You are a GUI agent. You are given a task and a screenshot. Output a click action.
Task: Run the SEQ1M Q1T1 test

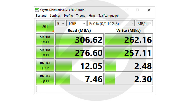point(45,53)
